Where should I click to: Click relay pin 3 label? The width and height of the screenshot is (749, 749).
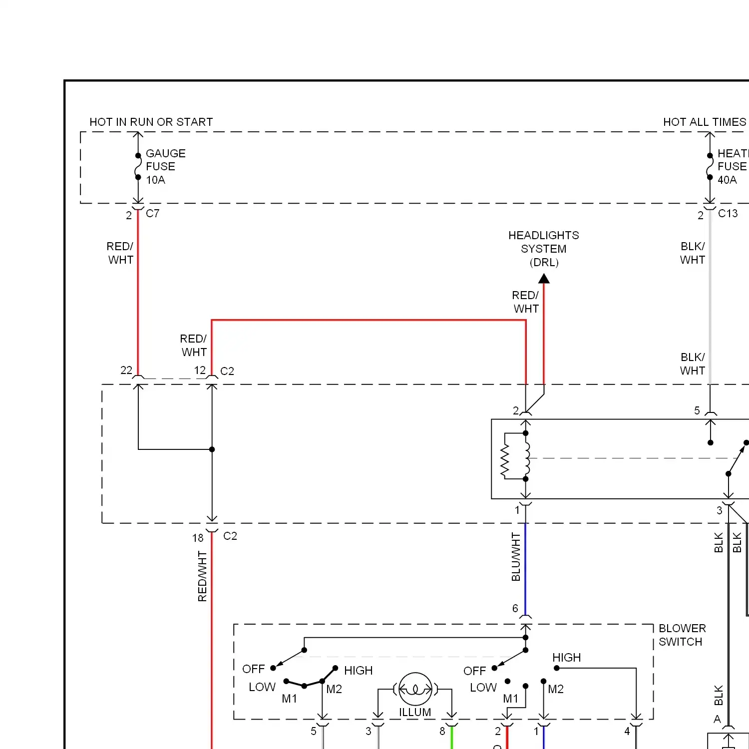pos(719,510)
